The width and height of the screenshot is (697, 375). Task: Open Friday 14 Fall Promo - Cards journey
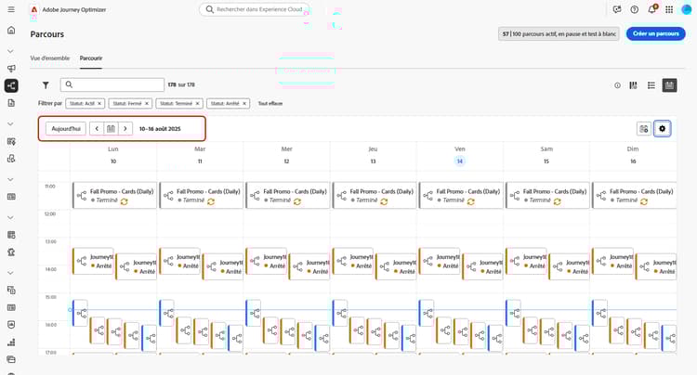click(x=461, y=195)
